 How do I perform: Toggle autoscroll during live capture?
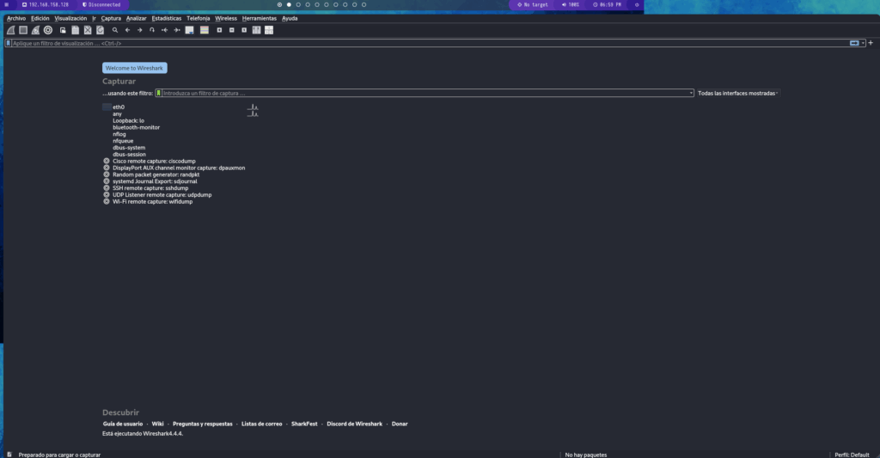click(189, 30)
